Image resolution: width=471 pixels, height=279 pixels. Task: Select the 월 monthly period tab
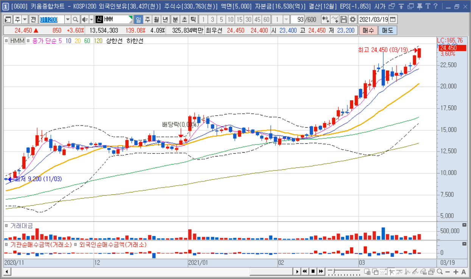[x=156, y=20]
